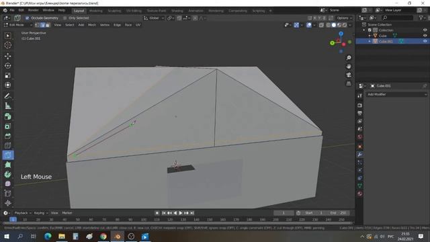Open the Edit Mode dropdown
The height and width of the screenshot is (242, 430).
(x=18, y=25)
